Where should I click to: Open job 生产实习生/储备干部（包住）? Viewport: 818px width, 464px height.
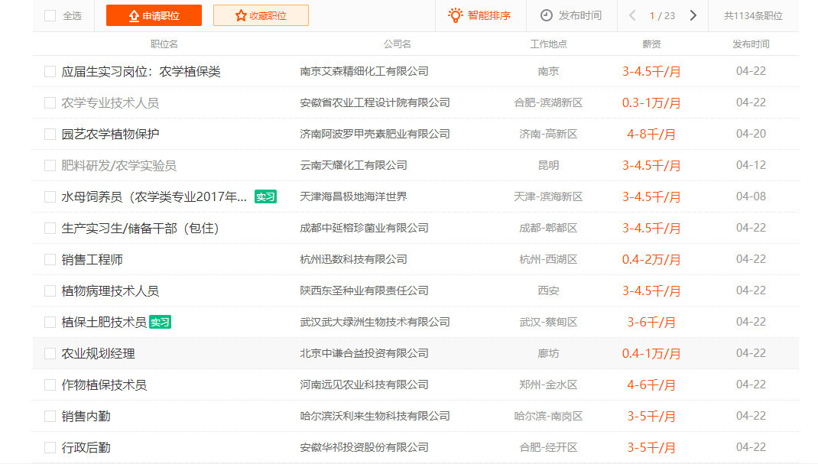click(x=140, y=228)
